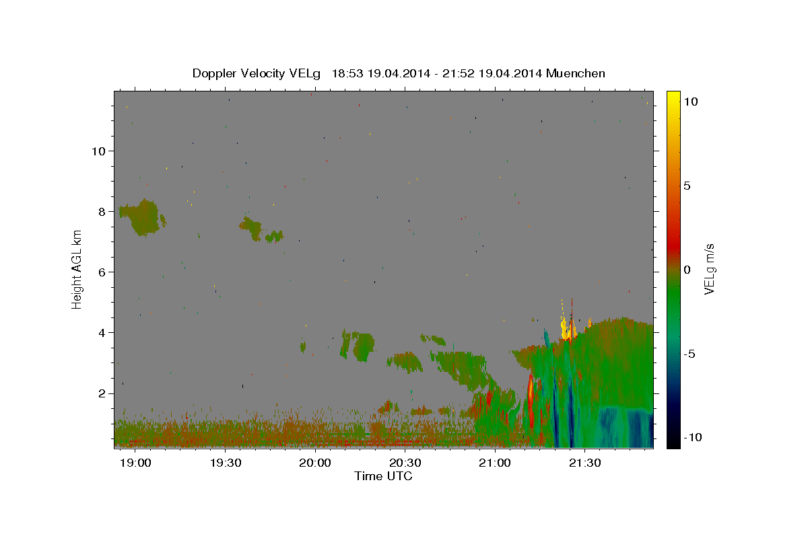The image size is (808, 538).
Task: Click the yellow top of the colorbar
Action: (673, 98)
